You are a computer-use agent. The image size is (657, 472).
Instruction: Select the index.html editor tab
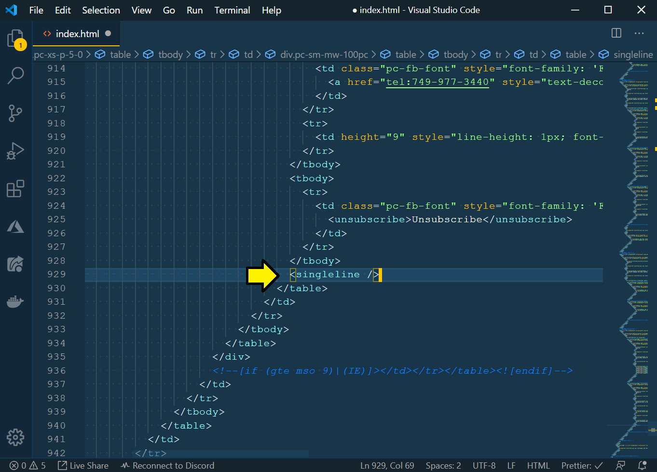pyautogui.click(x=76, y=34)
